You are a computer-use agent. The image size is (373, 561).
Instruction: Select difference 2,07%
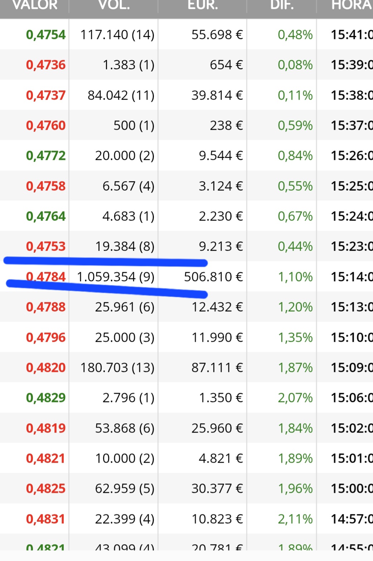coord(295,398)
